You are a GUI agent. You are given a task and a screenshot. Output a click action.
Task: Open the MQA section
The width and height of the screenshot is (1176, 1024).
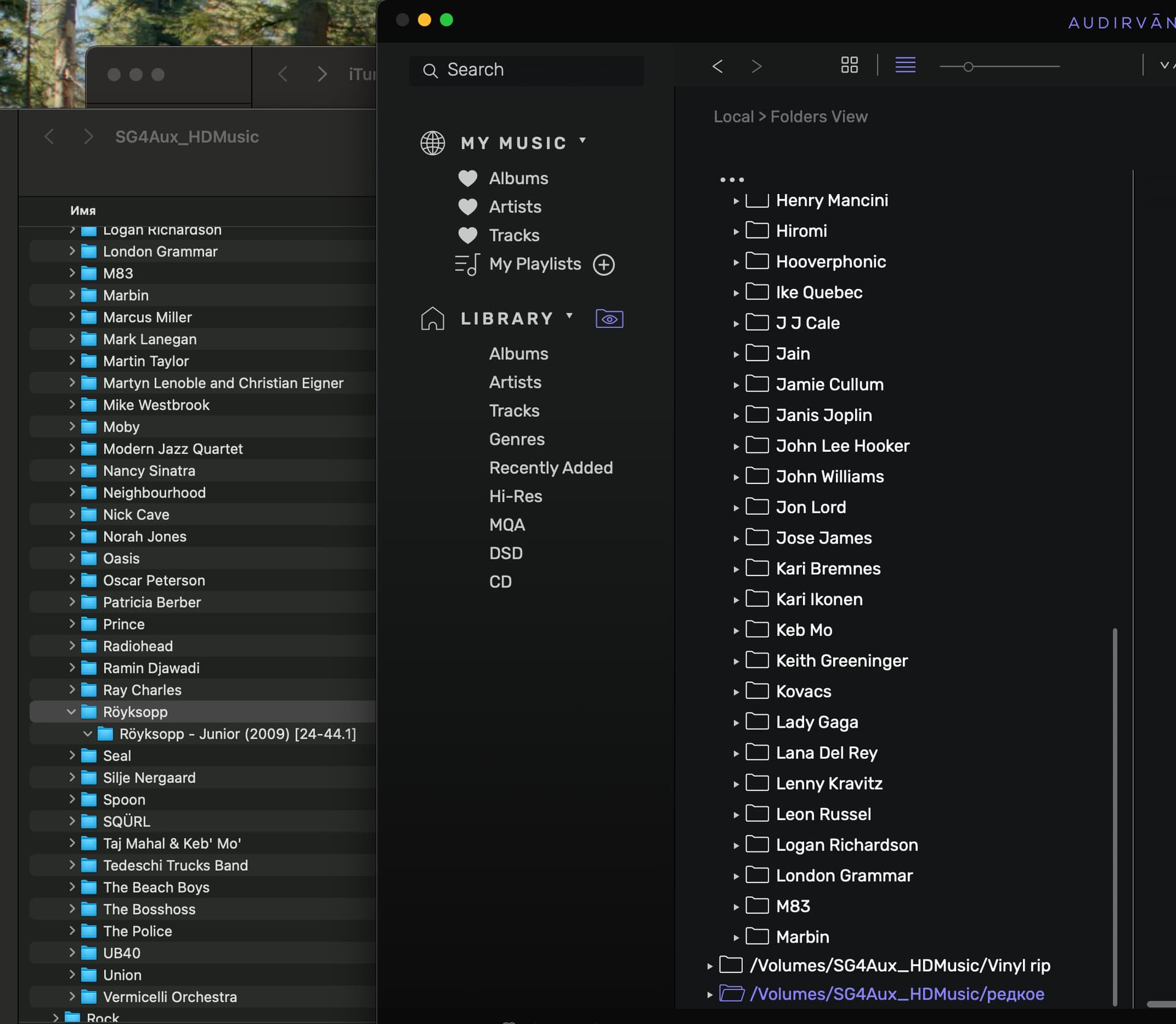[x=507, y=525]
